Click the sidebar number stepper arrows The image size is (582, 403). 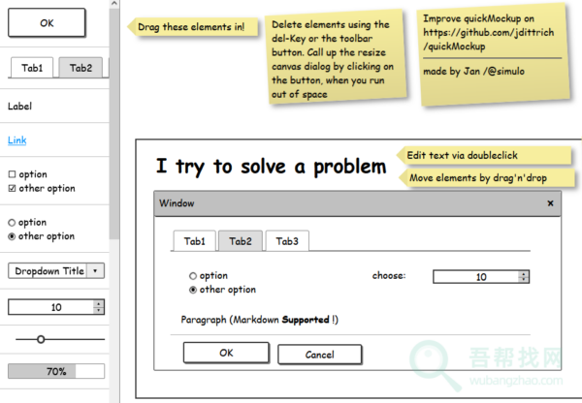pyautogui.click(x=99, y=307)
